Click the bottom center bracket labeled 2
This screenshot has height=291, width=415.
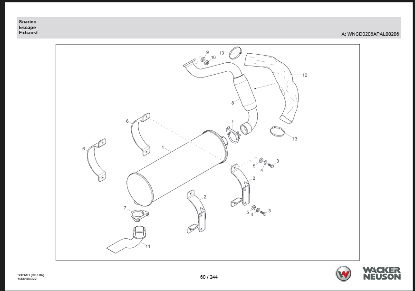[196, 212]
